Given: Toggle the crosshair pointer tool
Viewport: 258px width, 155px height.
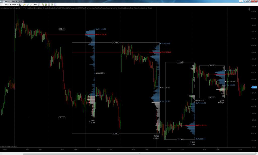Looking at the screenshot, I should (x=35, y=5).
